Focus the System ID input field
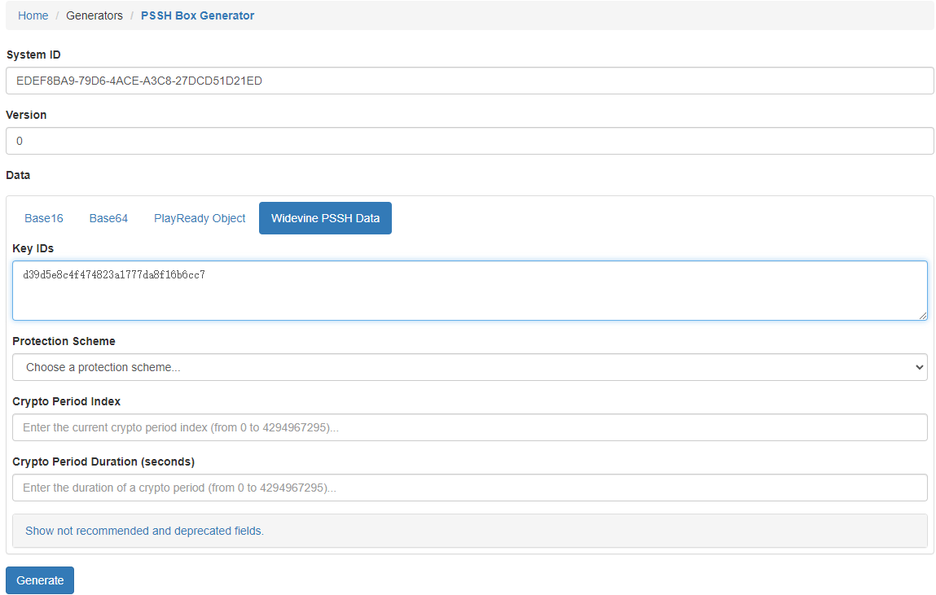 [x=469, y=81]
